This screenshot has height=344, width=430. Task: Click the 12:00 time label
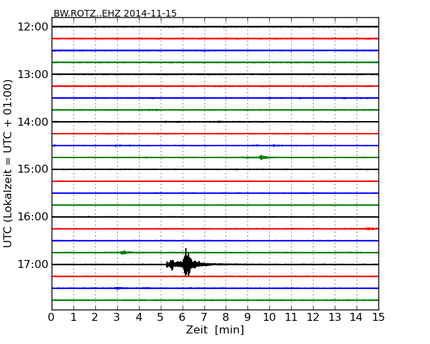32,27
